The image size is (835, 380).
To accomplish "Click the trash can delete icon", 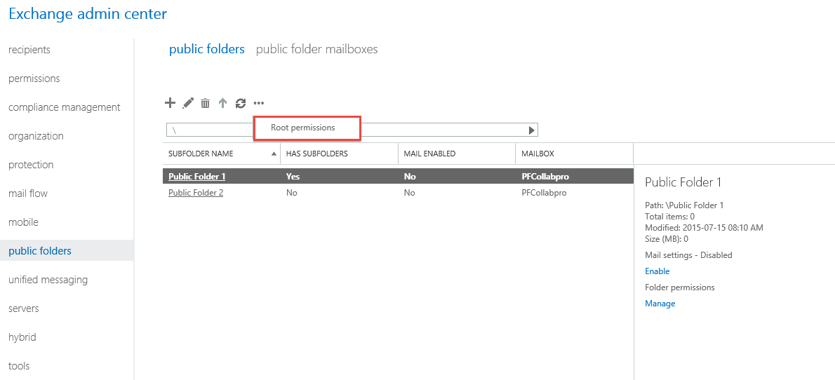I will pos(205,103).
